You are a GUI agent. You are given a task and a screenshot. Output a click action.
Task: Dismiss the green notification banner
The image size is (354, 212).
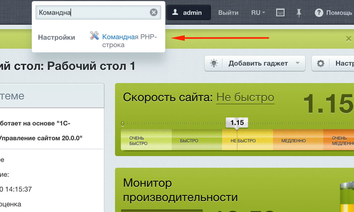click(x=349, y=38)
